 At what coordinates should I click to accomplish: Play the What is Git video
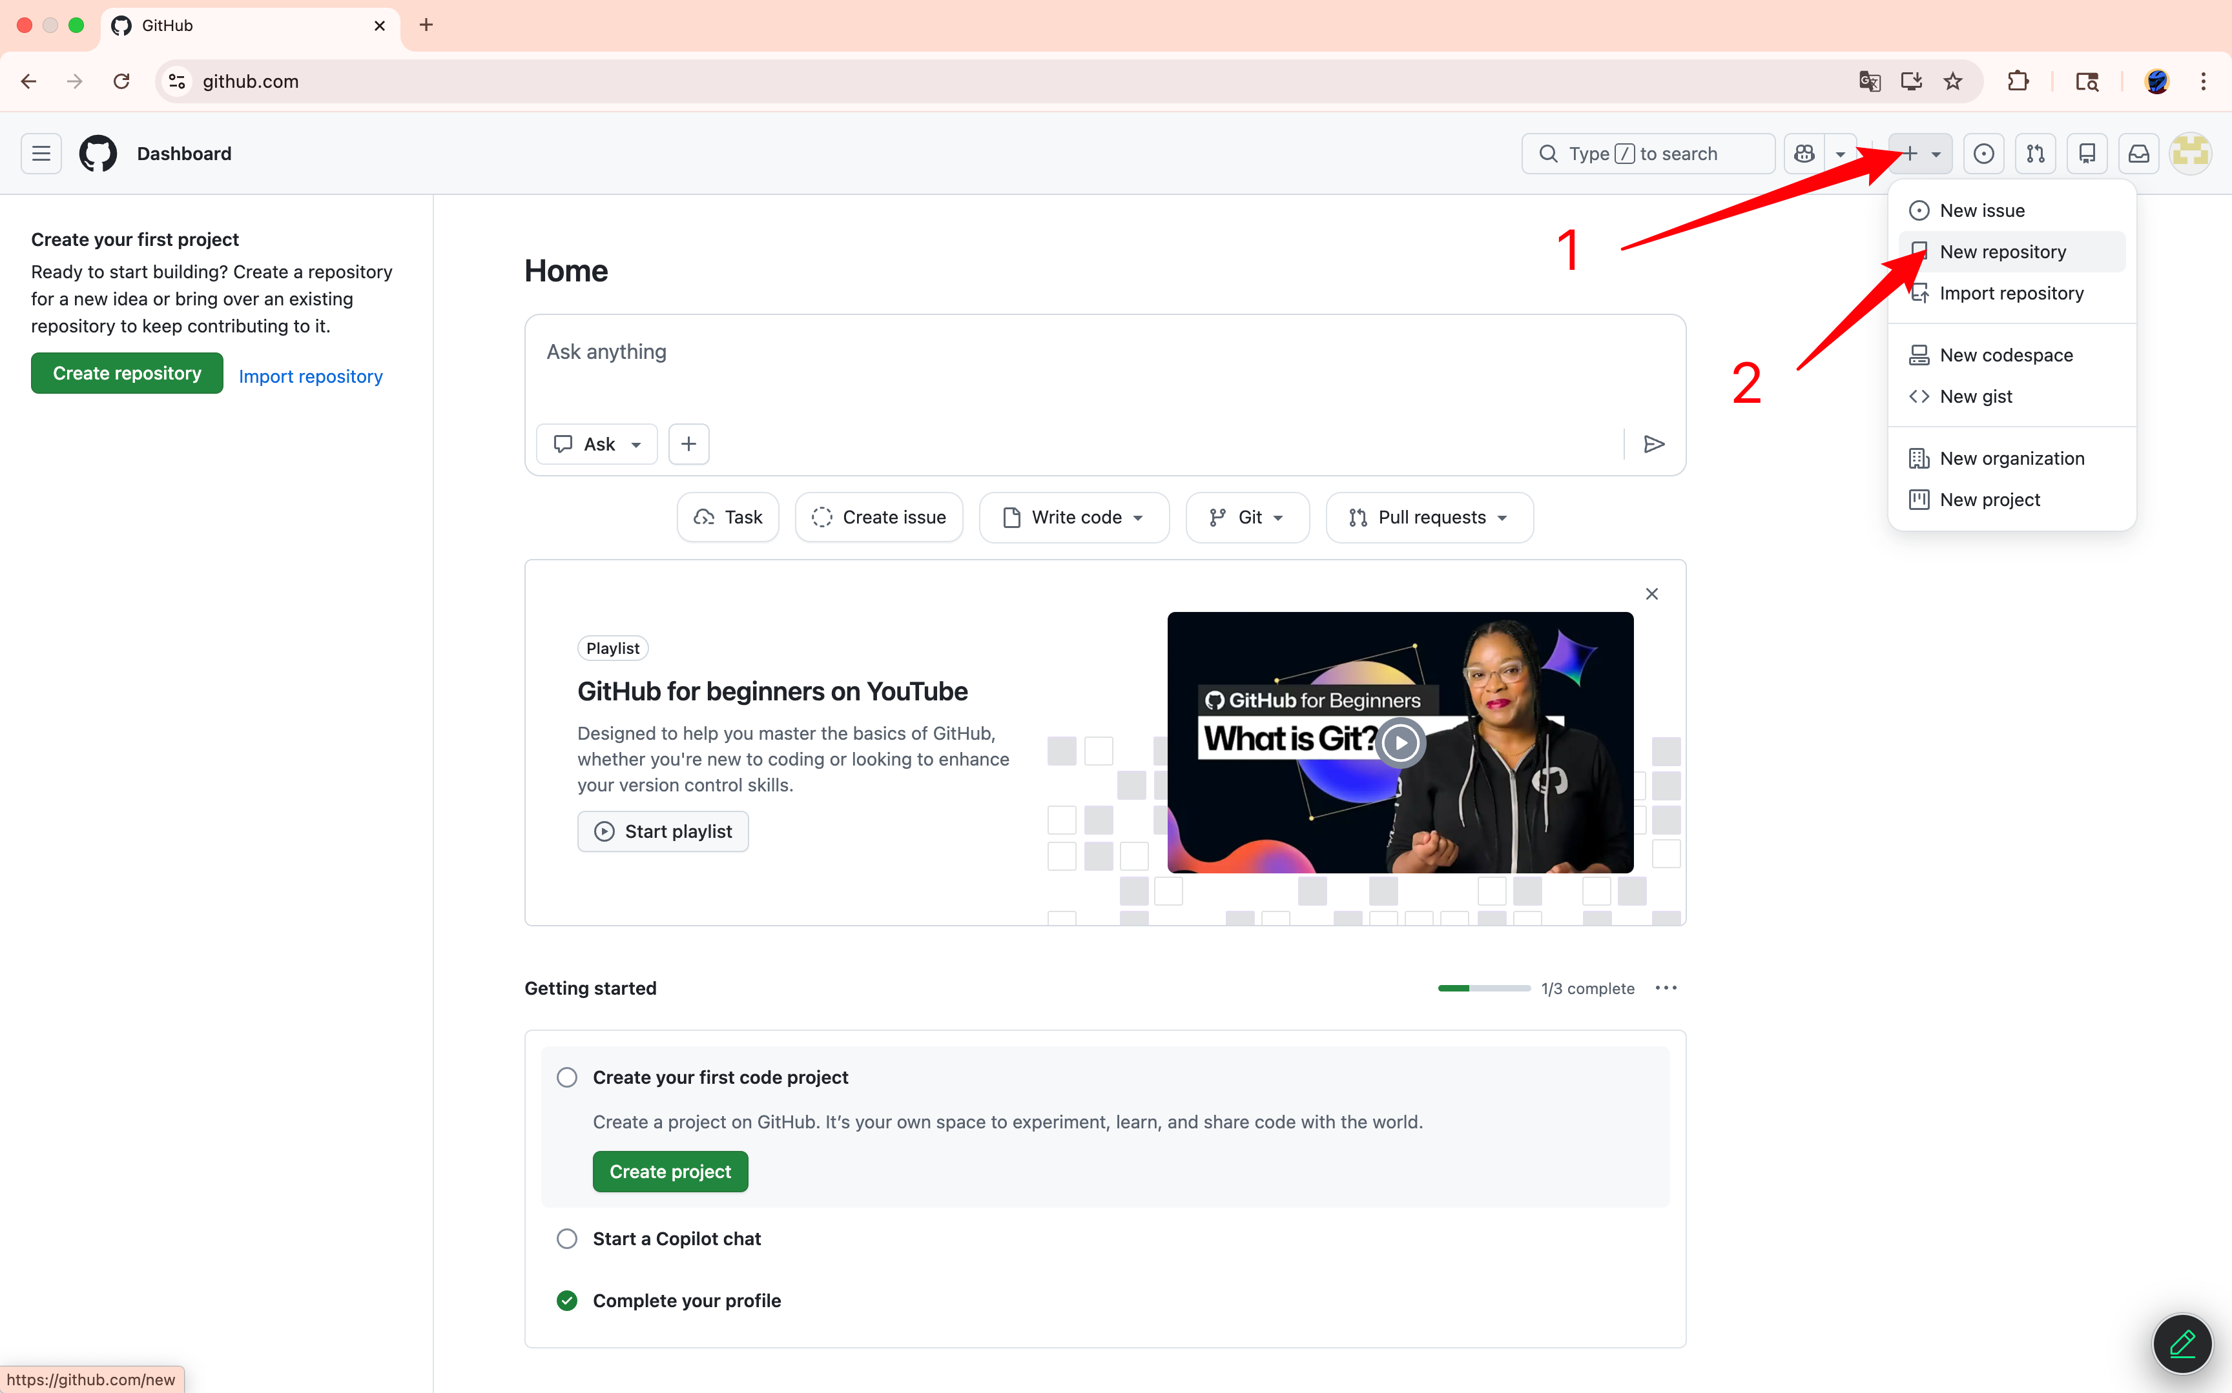[x=1401, y=742]
